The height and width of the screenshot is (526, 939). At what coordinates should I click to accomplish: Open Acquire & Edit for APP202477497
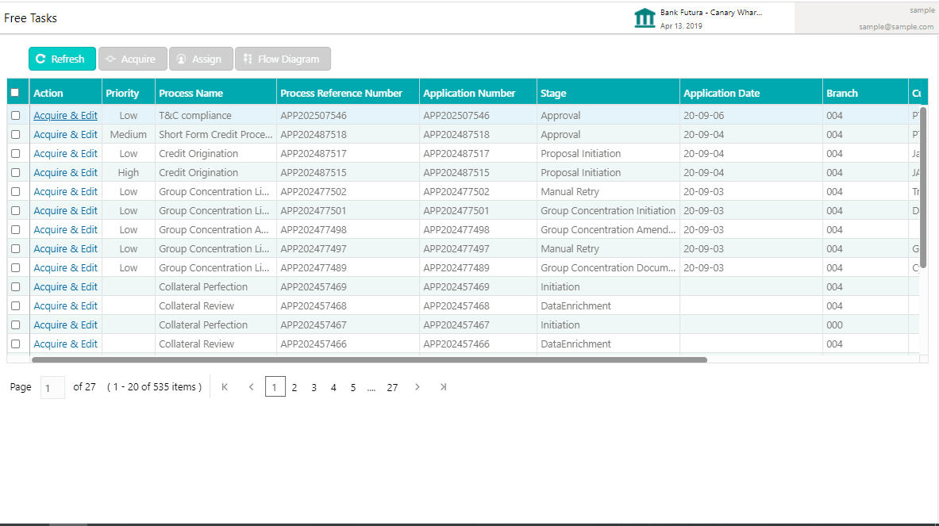[65, 249]
